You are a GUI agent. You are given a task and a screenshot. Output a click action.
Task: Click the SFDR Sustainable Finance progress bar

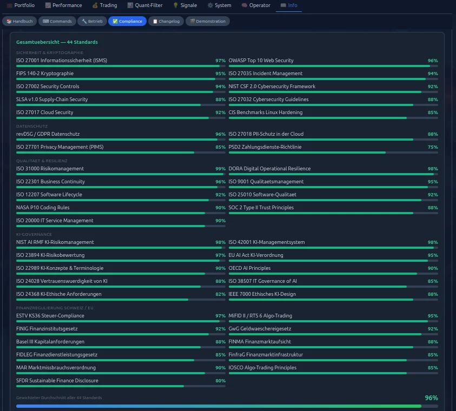click(x=121, y=386)
